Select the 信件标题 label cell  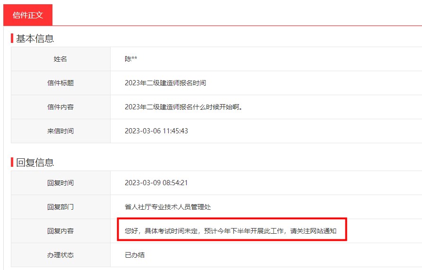point(60,83)
